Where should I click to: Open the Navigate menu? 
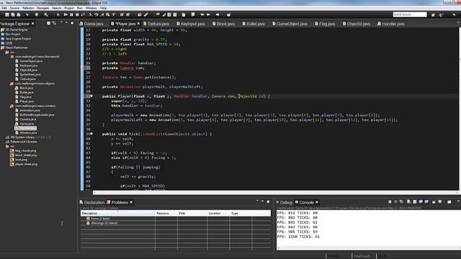(43, 8)
